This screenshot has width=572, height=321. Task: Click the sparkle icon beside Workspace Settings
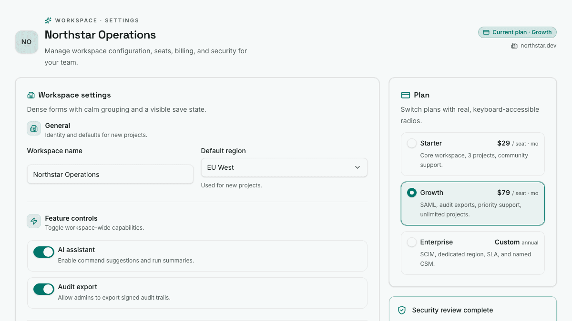tap(48, 20)
